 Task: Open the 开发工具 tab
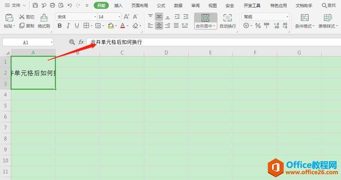[x=252, y=5]
